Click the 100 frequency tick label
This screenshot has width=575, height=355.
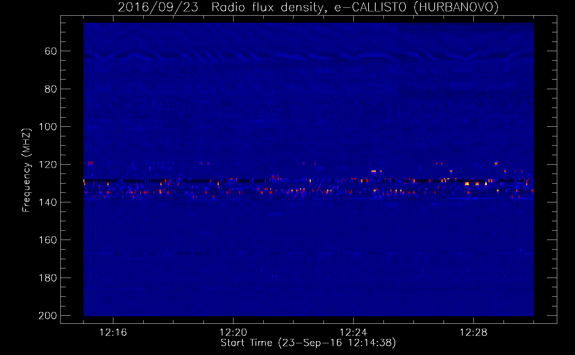click(48, 127)
